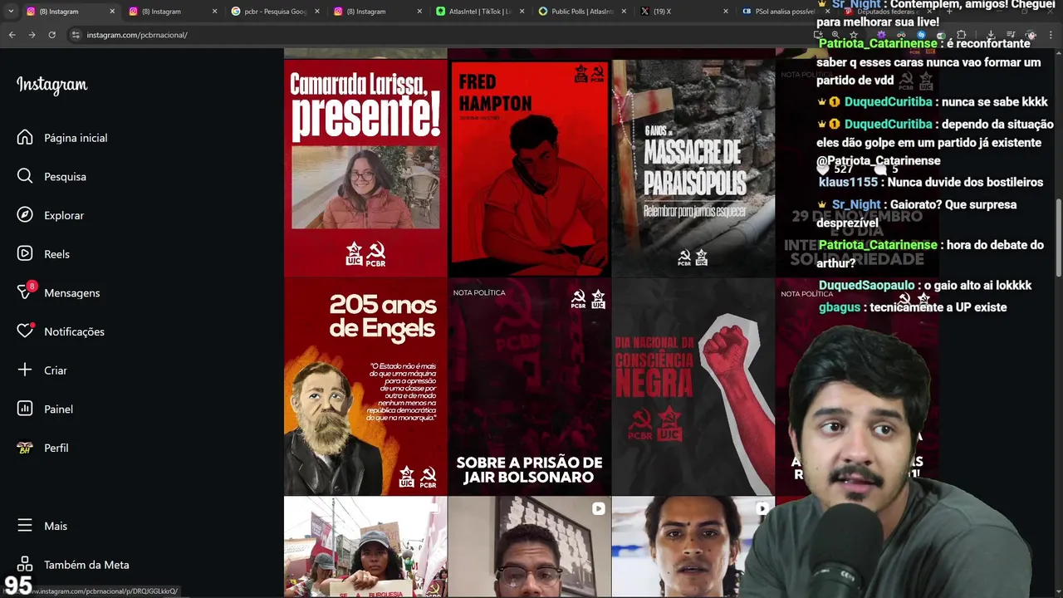Open the Notificações heart icon

(25, 331)
